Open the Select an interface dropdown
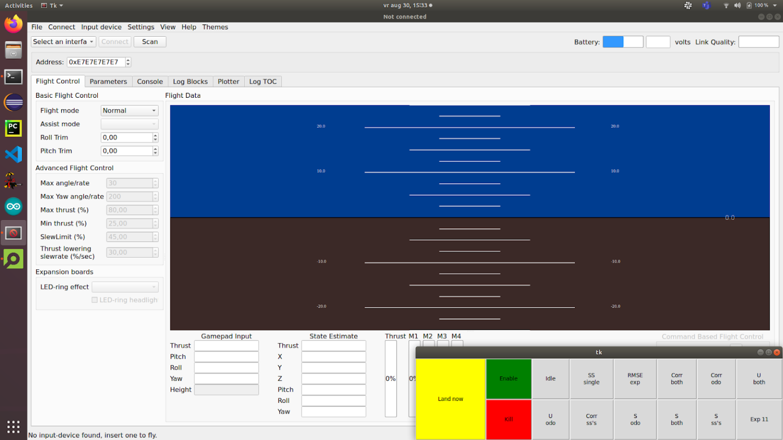 pyautogui.click(x=63, y=42)
